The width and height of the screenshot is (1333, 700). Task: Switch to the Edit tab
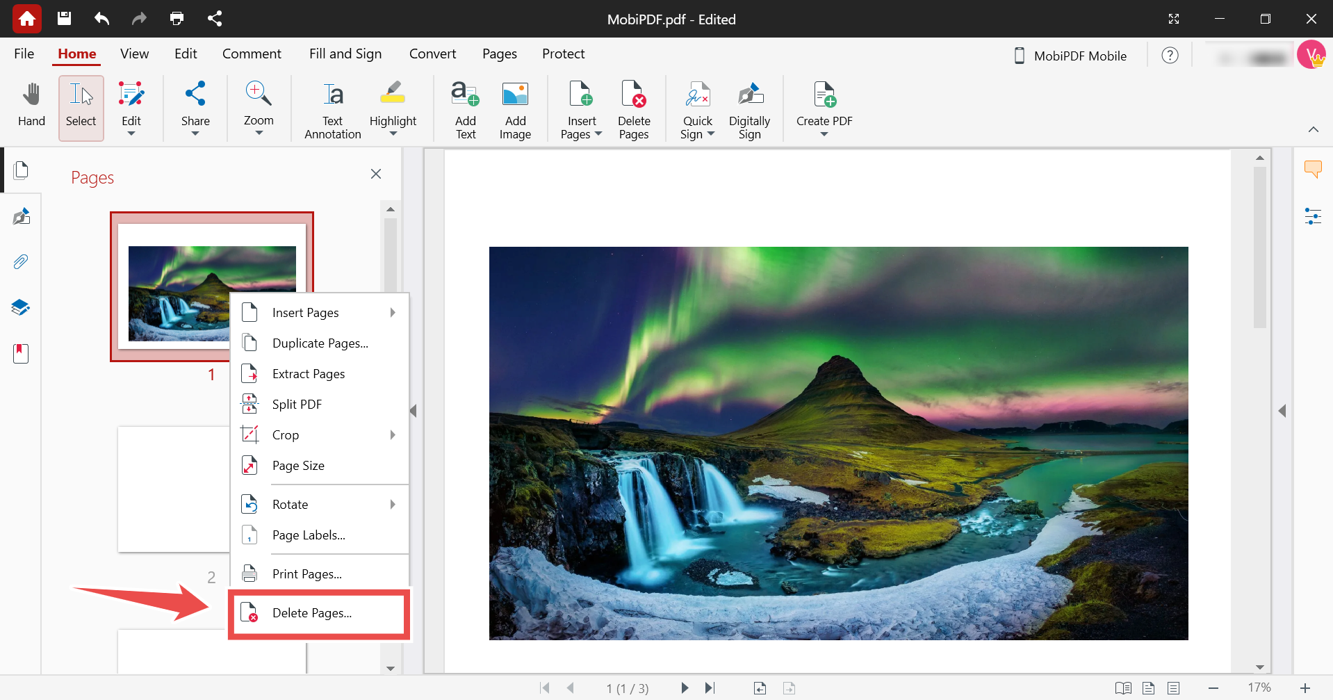click(186, 54)
